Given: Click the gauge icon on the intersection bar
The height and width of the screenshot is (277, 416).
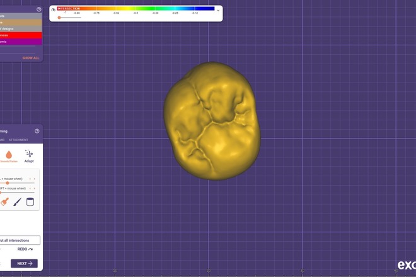Looking at the screenshot, I should [x=54, y=9].
